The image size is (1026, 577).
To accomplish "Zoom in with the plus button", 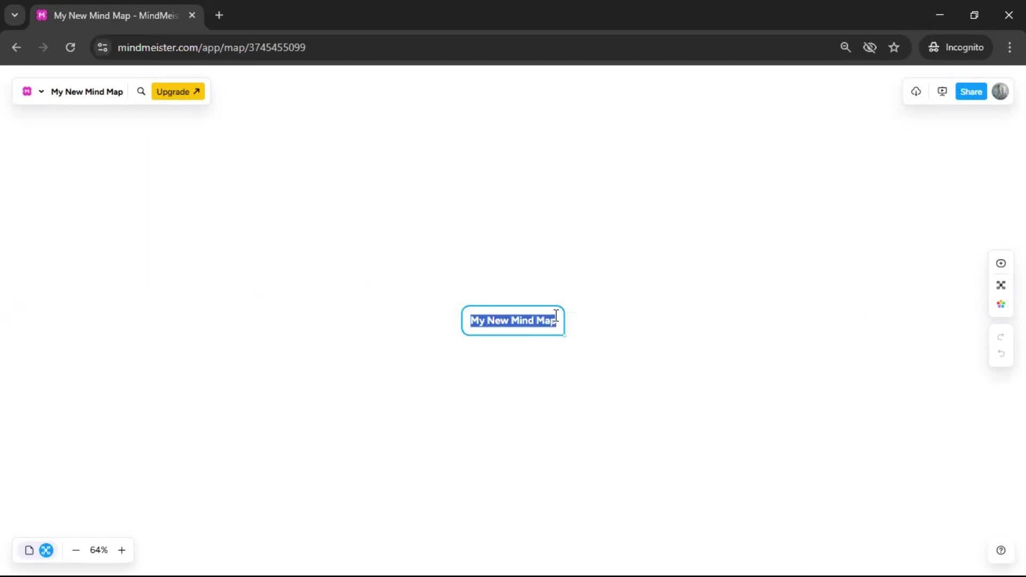I will coord(122,550).
